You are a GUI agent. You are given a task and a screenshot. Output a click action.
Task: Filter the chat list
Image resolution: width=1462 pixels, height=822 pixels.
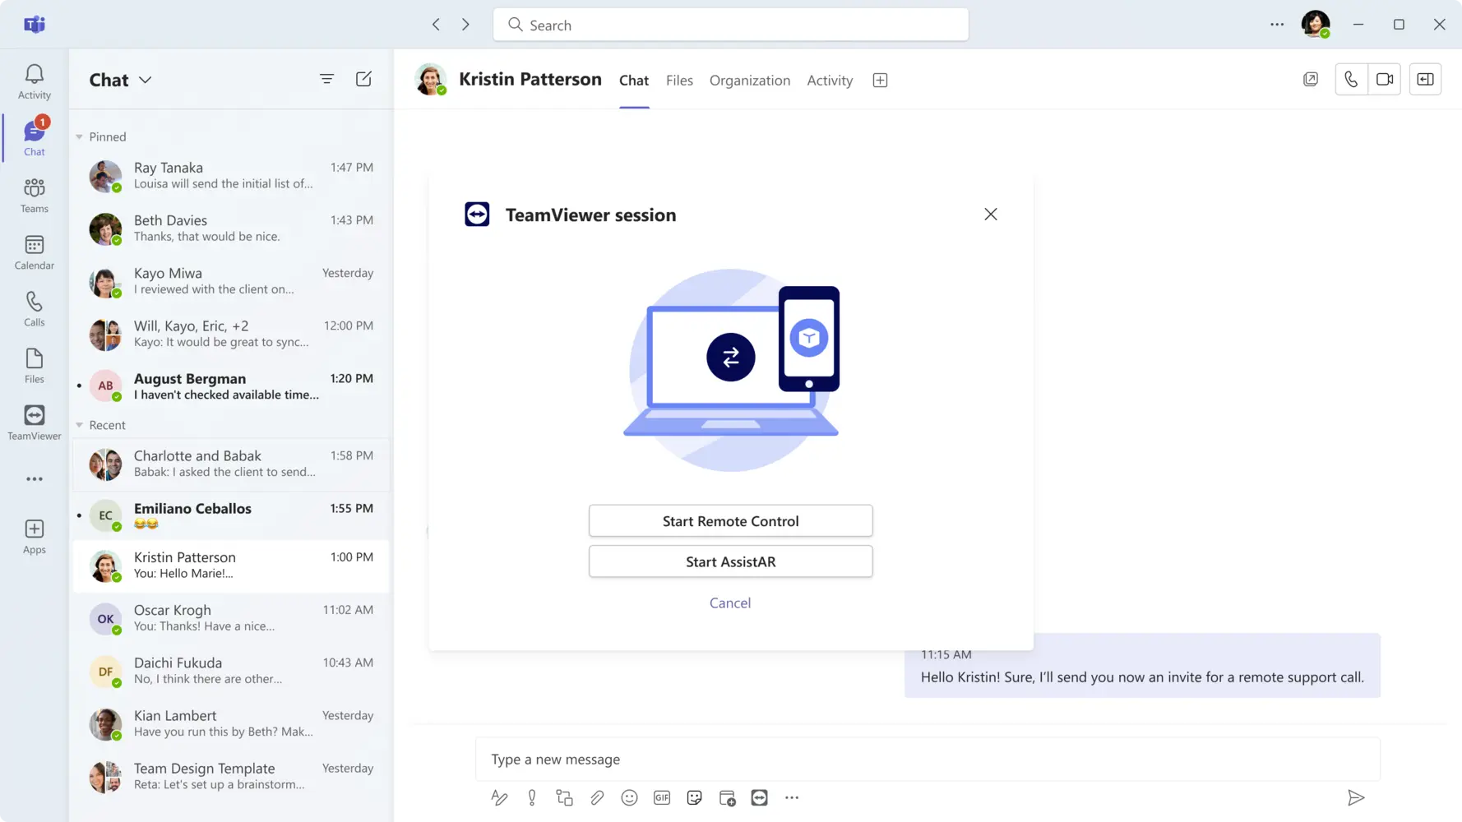tap(326, 79)
